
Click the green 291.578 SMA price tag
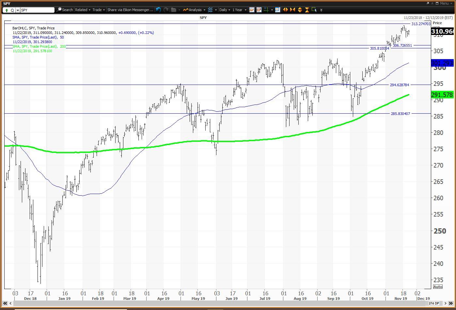442,95
